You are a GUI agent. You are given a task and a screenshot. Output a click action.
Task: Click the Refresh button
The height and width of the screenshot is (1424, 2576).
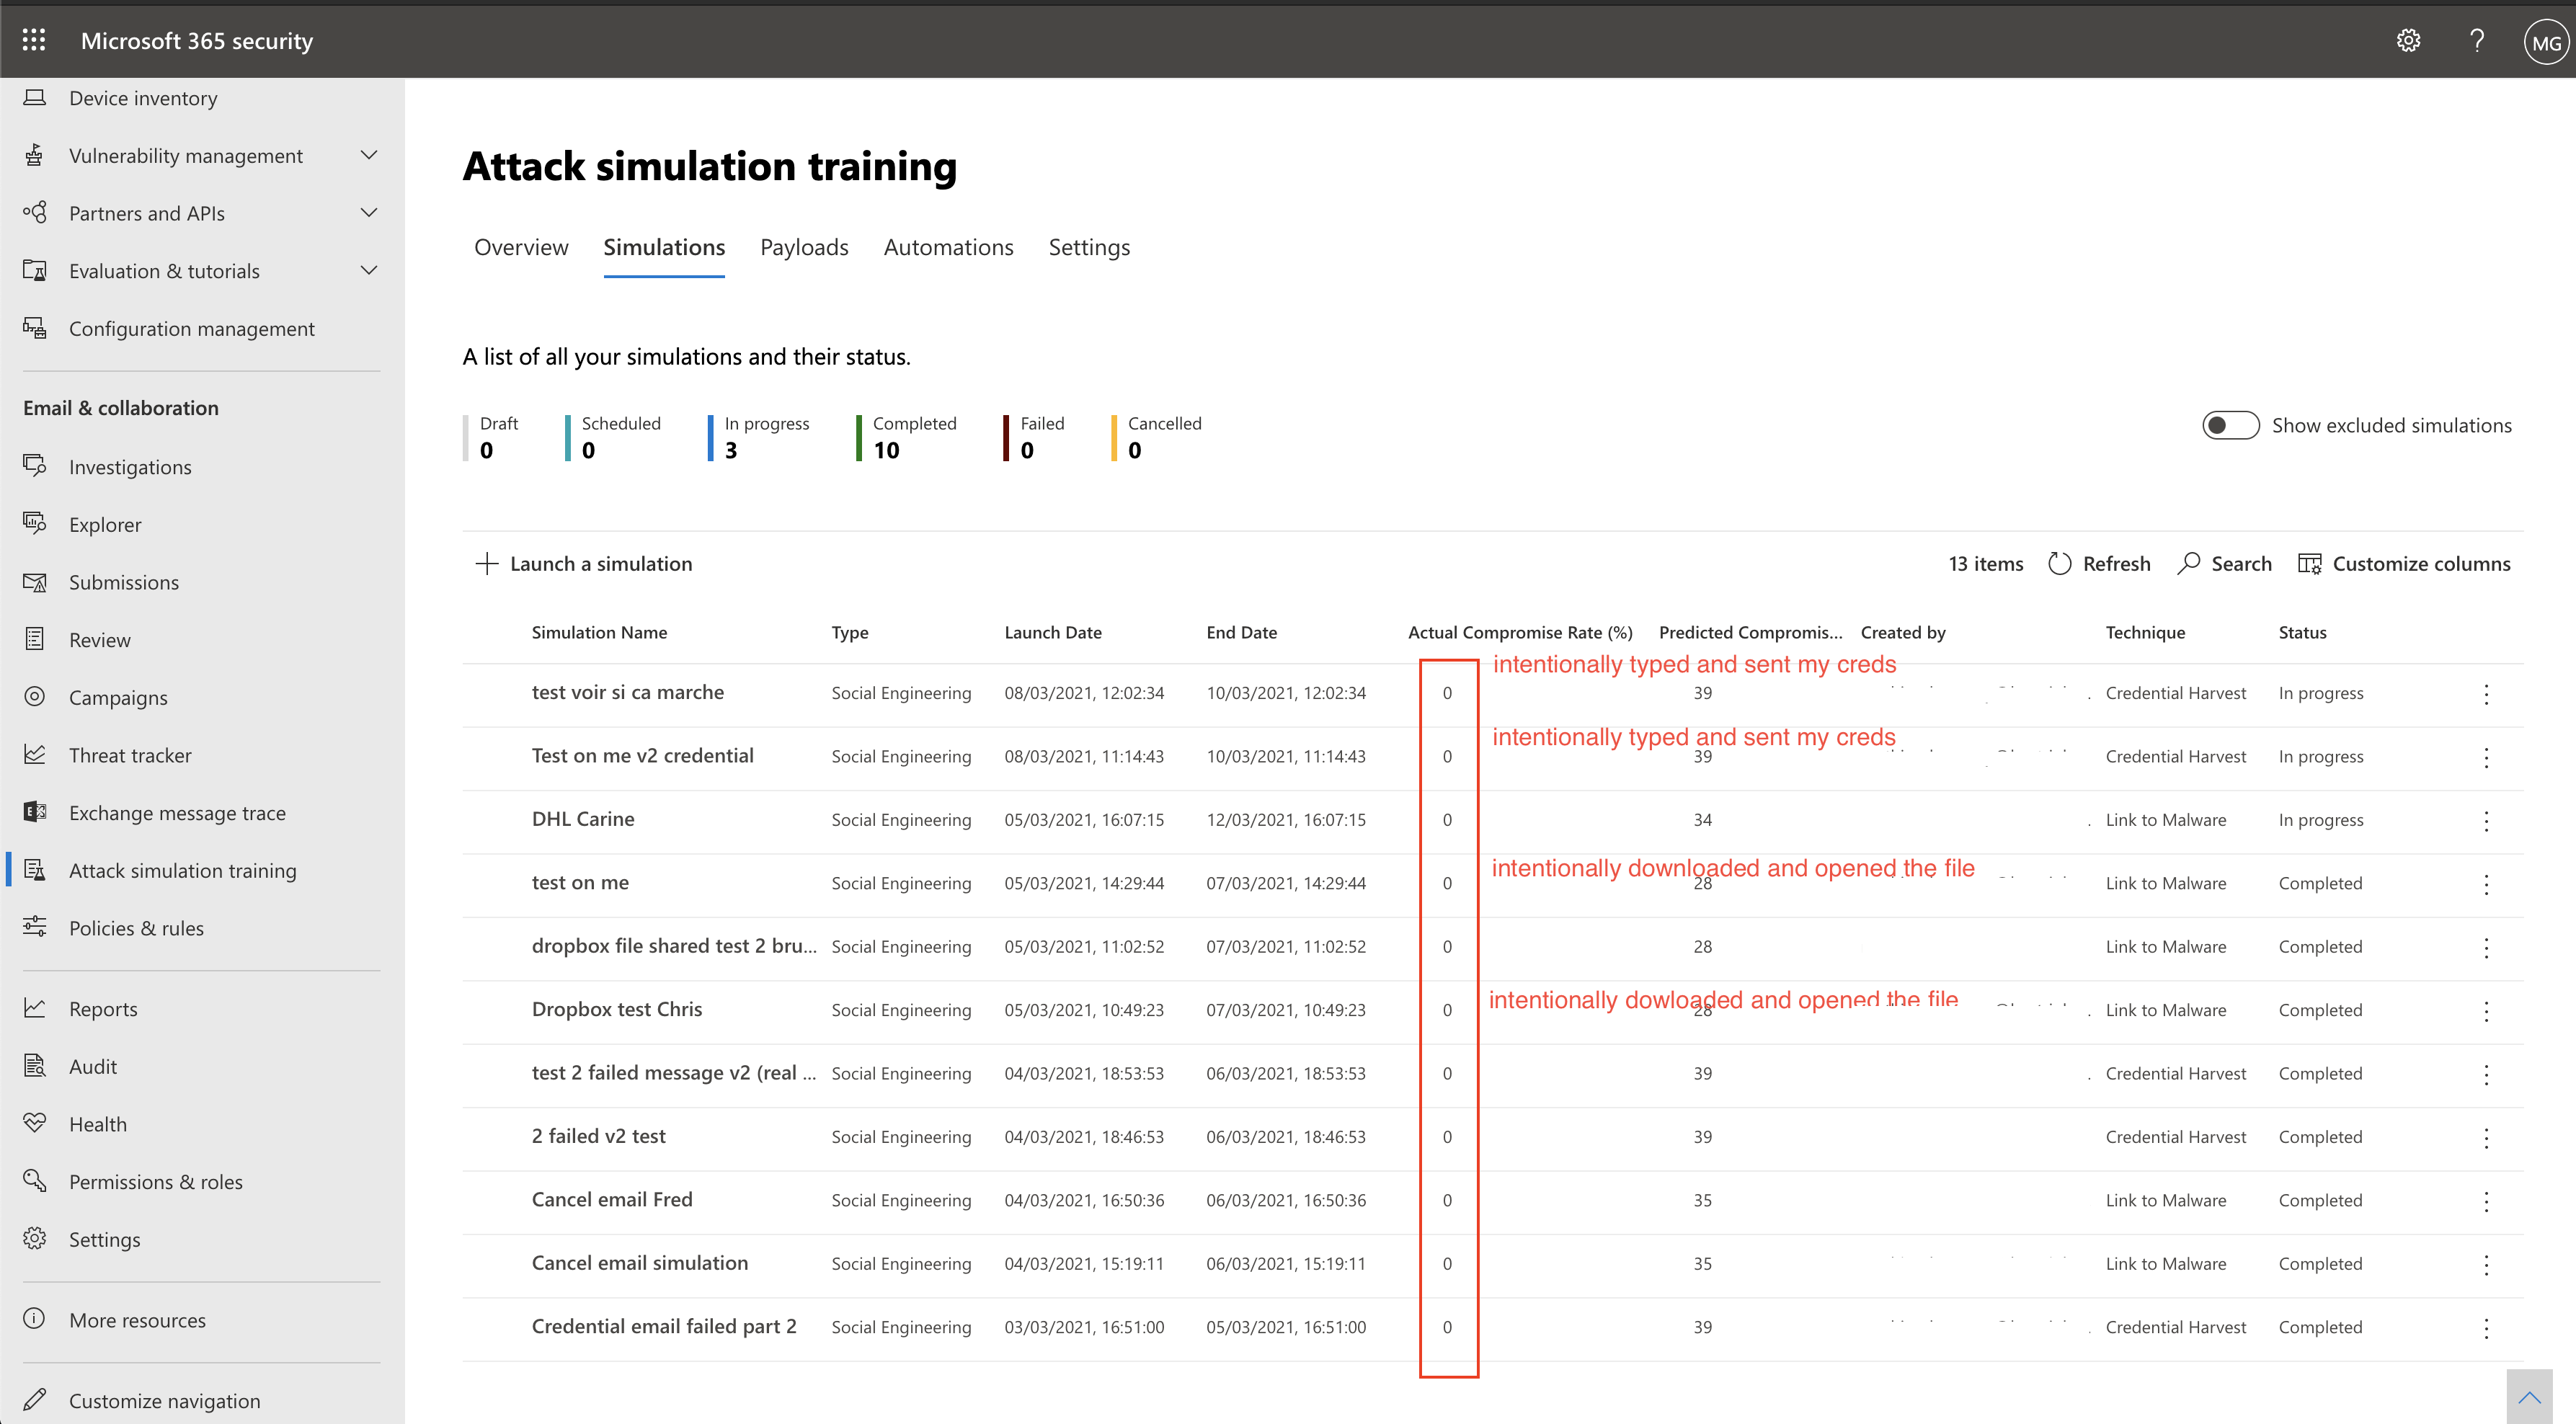(x=2099, y=564)
